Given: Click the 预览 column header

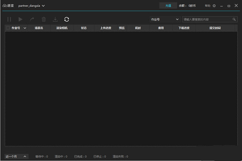Looking at the screenshot, I should coord(122,28).
